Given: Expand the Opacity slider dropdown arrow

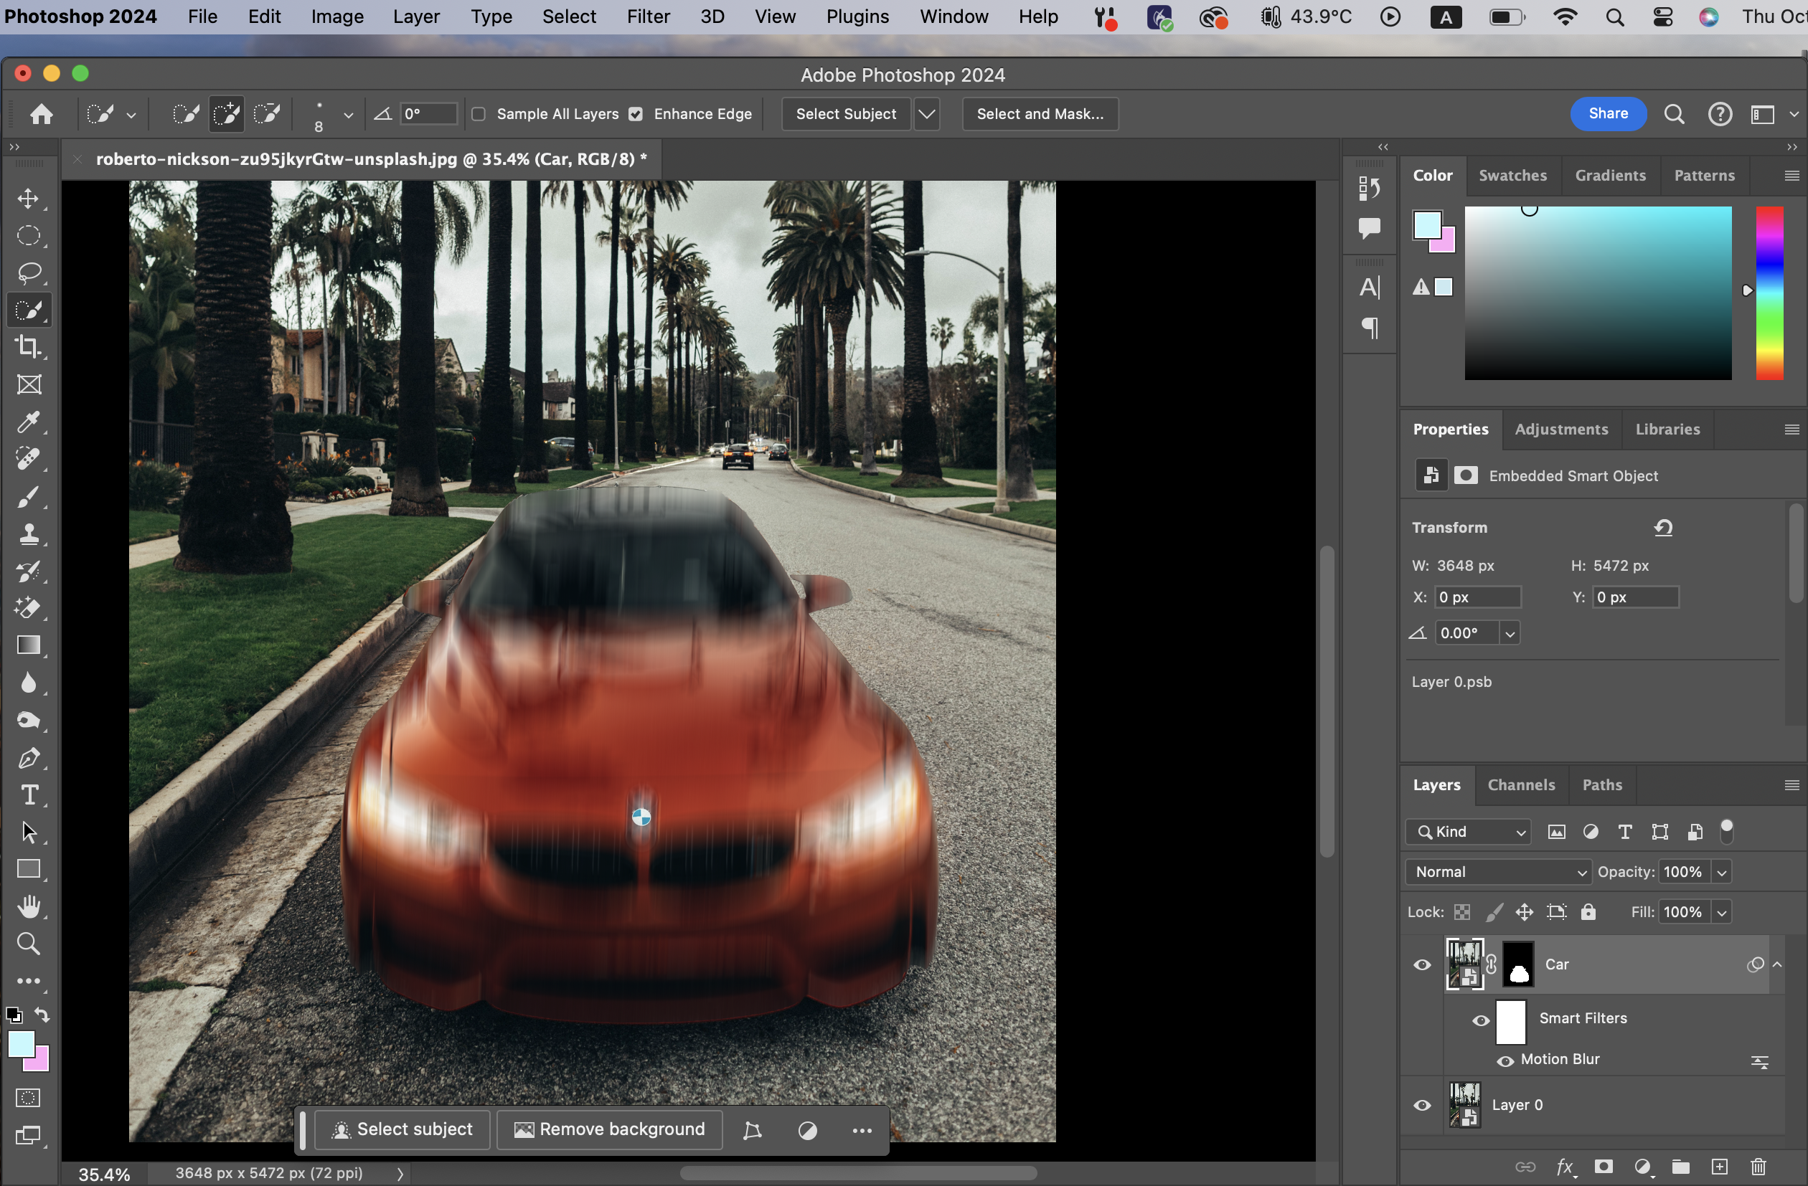Looking at the screenshot, I should click(1722, 872).
